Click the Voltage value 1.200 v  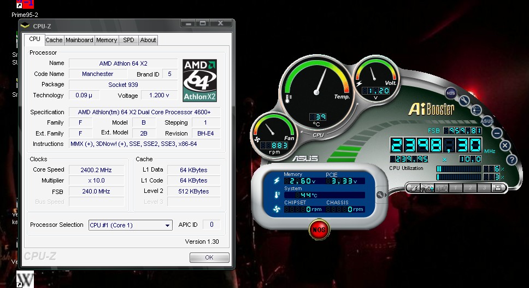pos(159,96)
